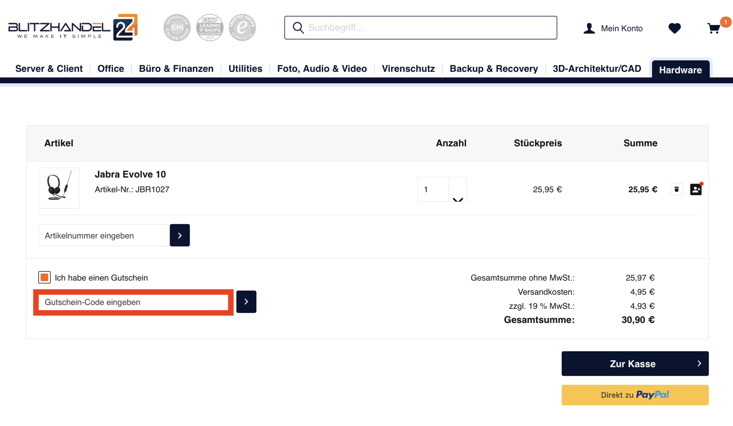Open Server & Client category
The width and height of the screenshot is (733, 426).
[49, 68]
